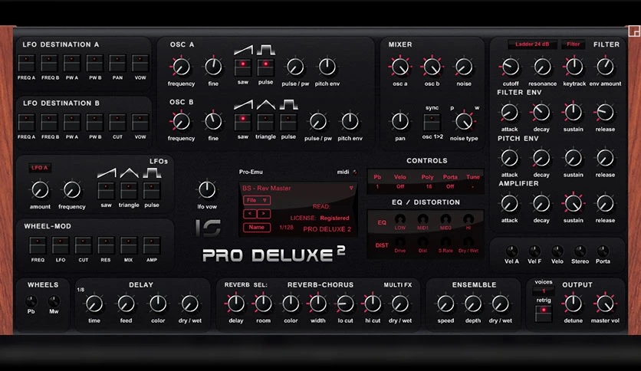Enable the Wheel-Mod AMP button

(152, 245)
